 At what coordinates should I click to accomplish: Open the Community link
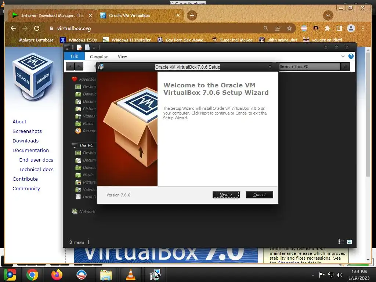26,189
